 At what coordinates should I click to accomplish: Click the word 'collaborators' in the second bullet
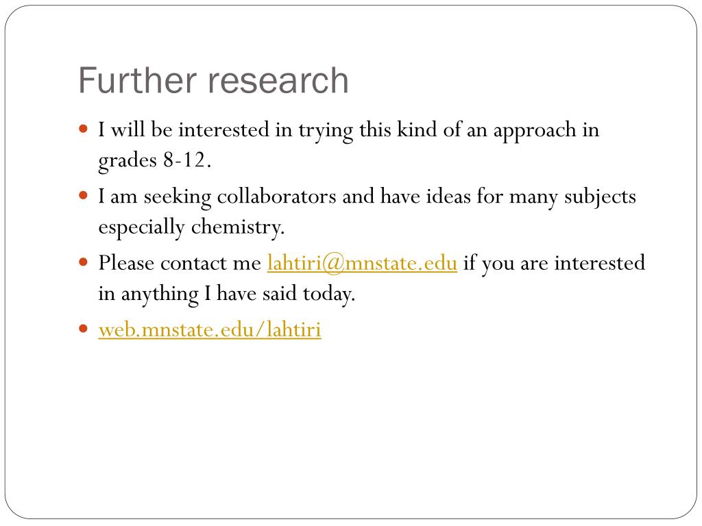pos(276,197)
